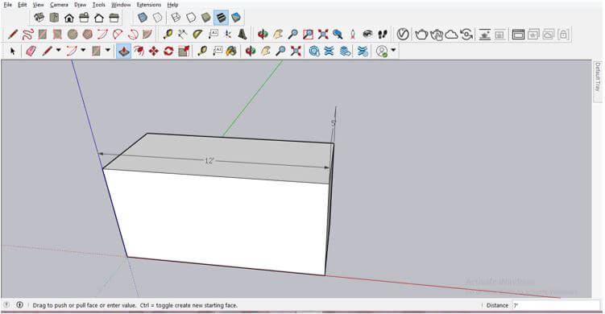Image resolution: width=605 pixels, height=314 pixels.
Task: Switch to Top view
Action: pos(54,18)
